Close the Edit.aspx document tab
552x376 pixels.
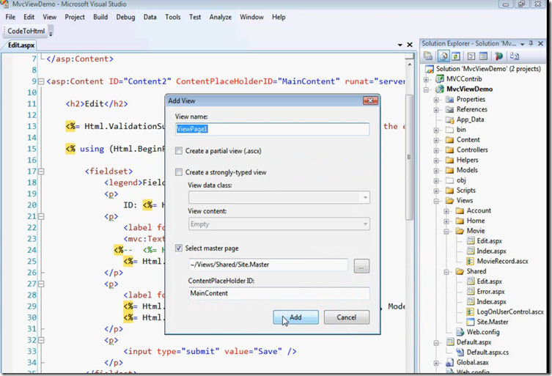(x=410, y=45)
